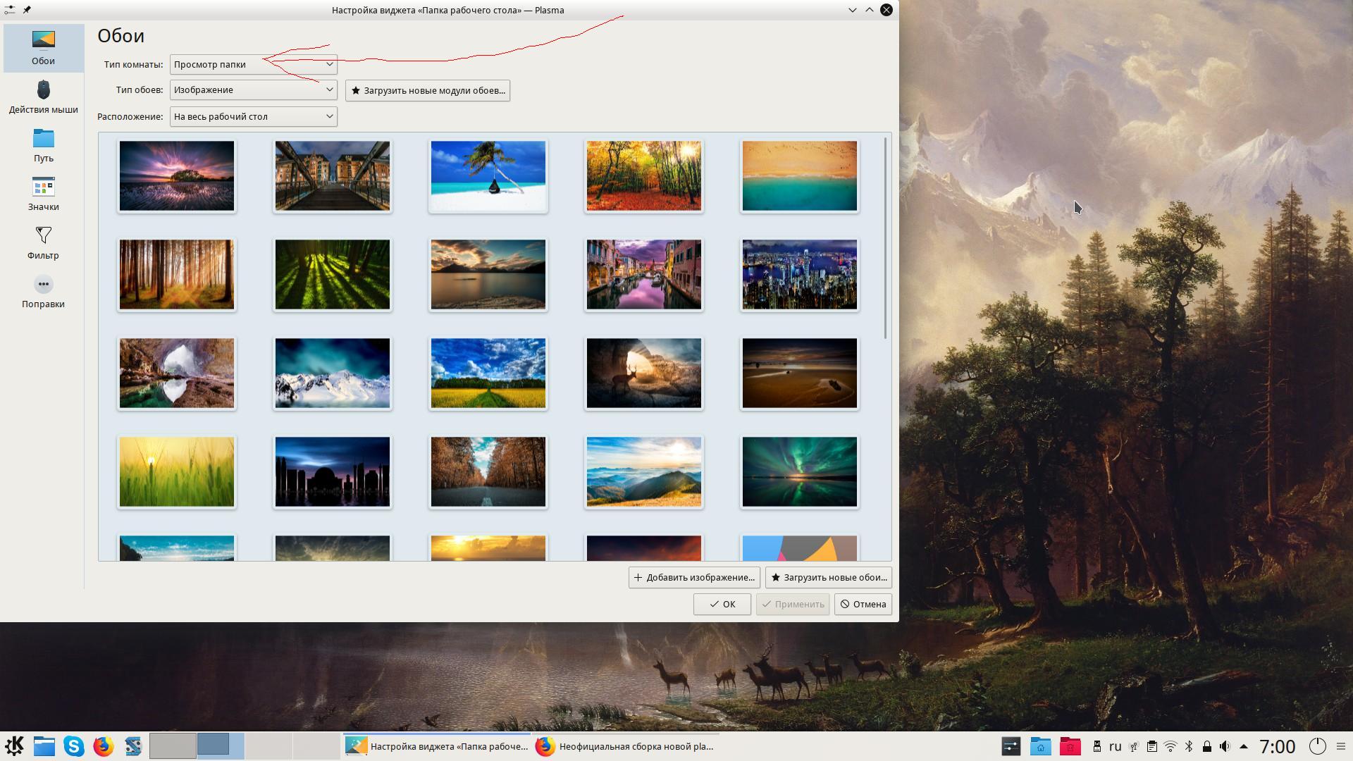The width and height of the screenshot is (1353, 761).
Task: Expand hidden system tray icons arrow
Action: pyautogui.click(x=1244, y=746)
